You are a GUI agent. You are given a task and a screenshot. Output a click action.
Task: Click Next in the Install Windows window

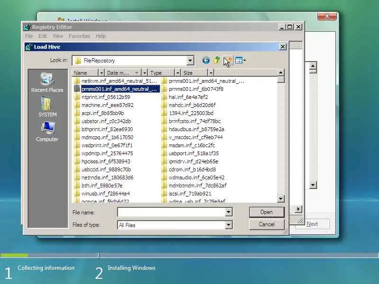coord(312,224)
